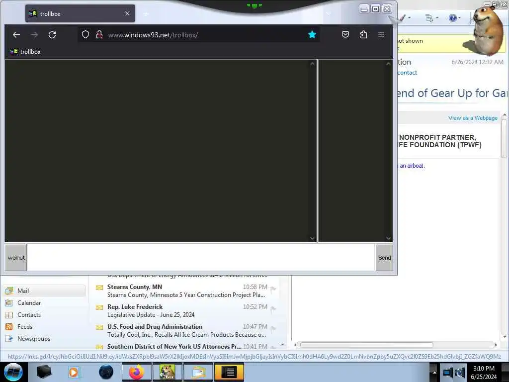This screenshot has height=382, width=509.
Task: Maximize the Firefox trollbox window
Action: point(375,9)
